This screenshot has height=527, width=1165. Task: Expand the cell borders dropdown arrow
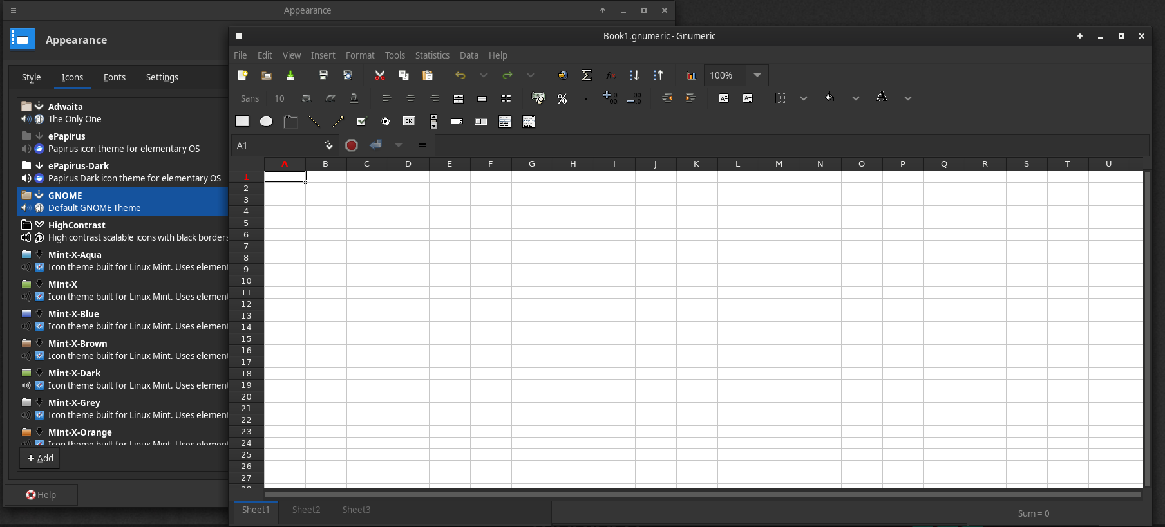click(804, 98)
